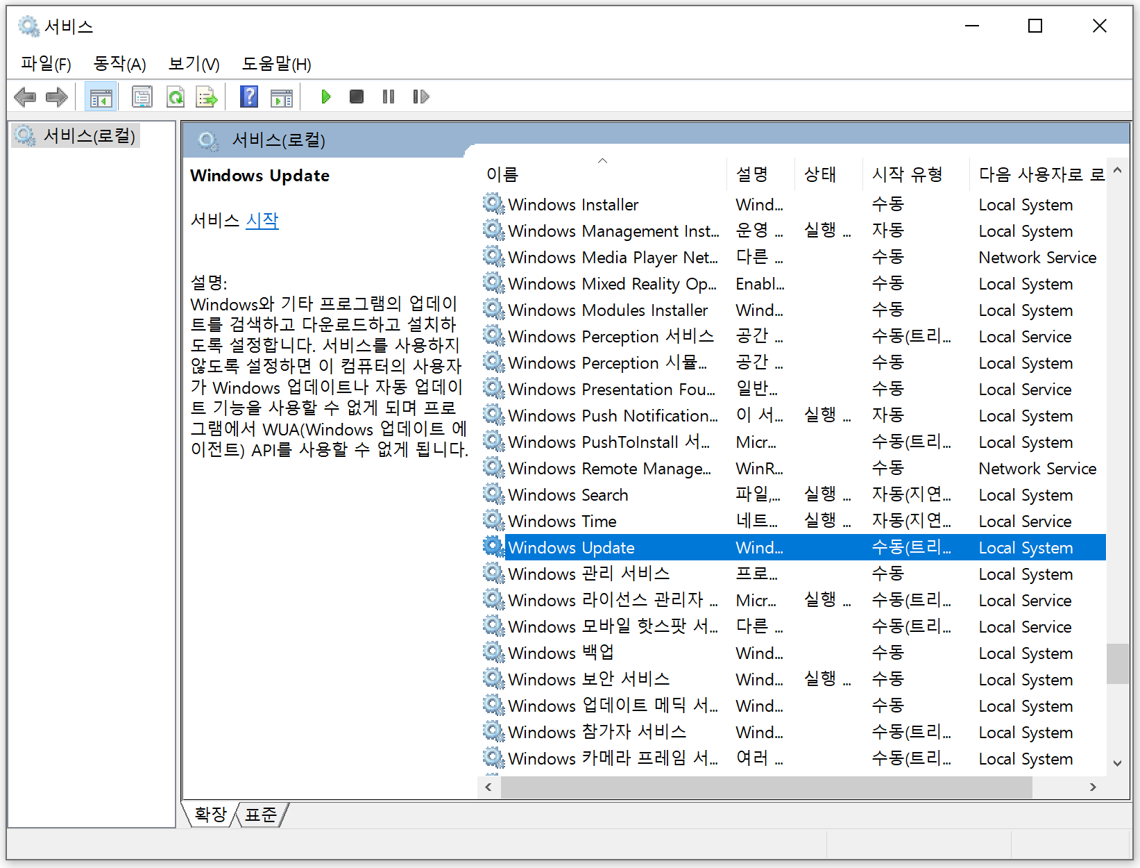The width and height of the screenshot is (1140, 868).
Task: Click the 서비스(로컬) header in details pane
Action: click(278, 140)
